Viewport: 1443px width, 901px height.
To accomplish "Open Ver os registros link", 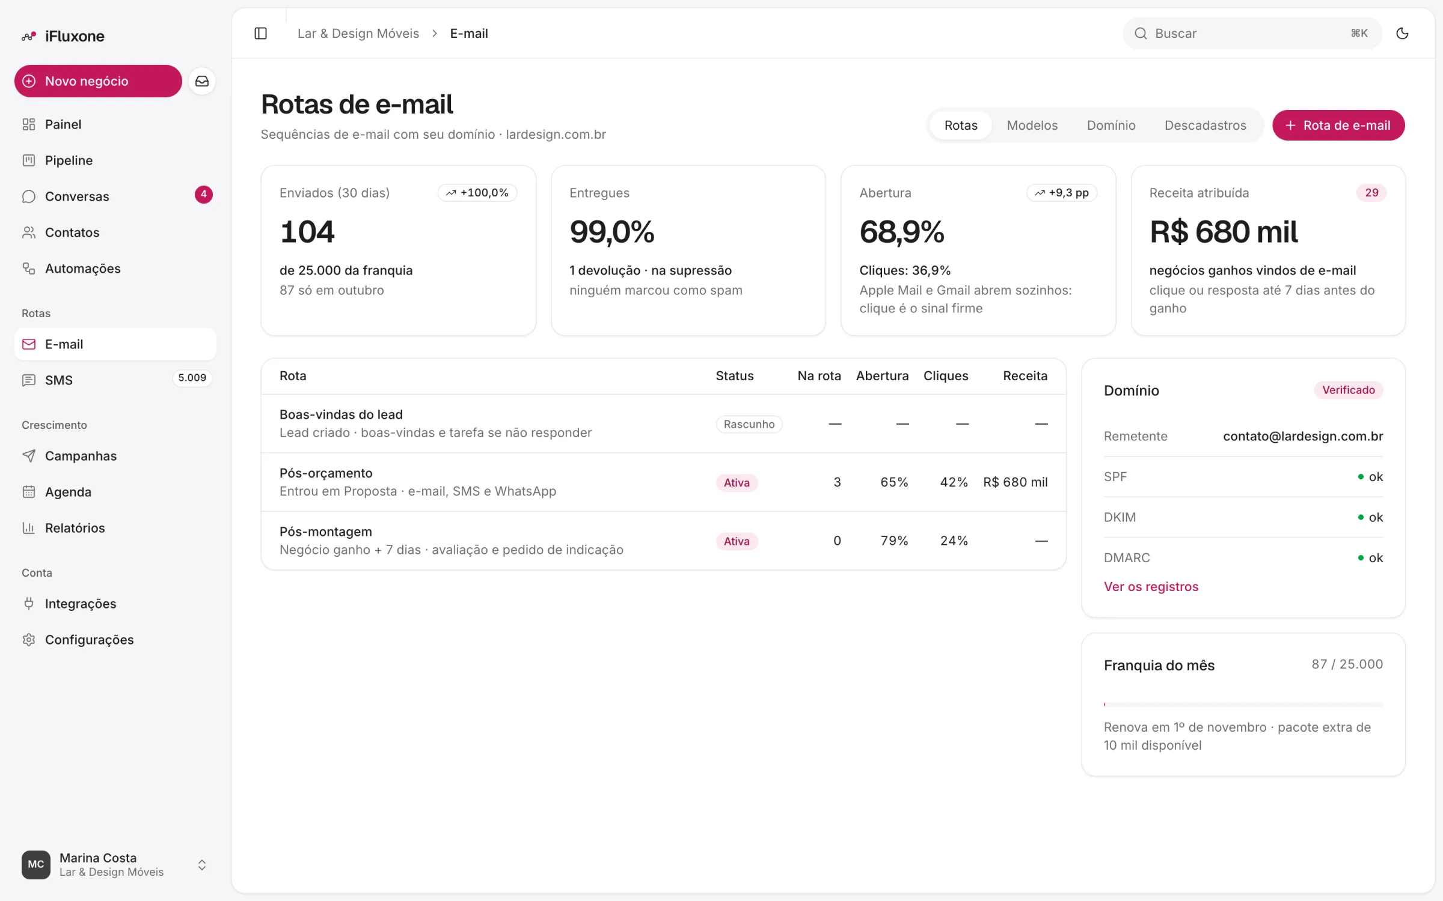I will pos(1151,586).
